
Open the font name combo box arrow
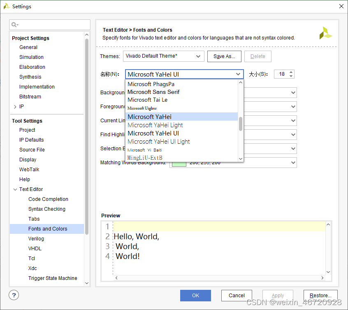coord(238,74)
